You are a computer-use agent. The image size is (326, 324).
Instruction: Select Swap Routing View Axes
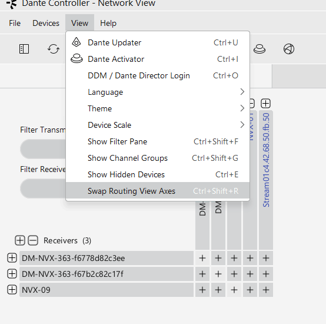158,191
